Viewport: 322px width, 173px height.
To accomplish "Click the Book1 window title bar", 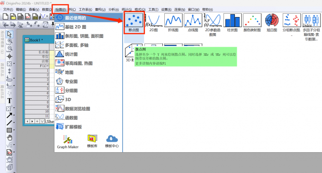I will 39,40.
